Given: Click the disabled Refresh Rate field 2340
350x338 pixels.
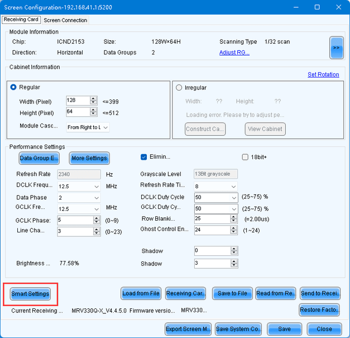Looking at the screenshot, I should [x=79, y=174].
